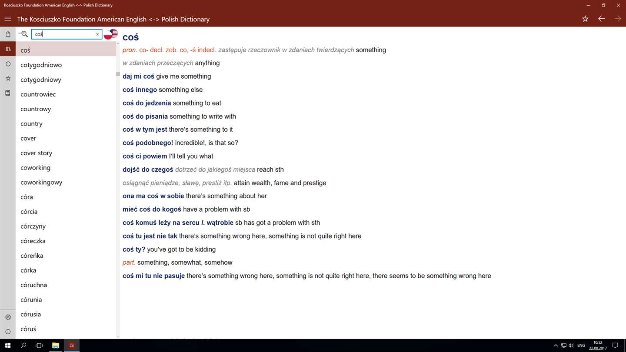Select 'córuchna' in the word list
626x352 pixels.
point(66,285)
